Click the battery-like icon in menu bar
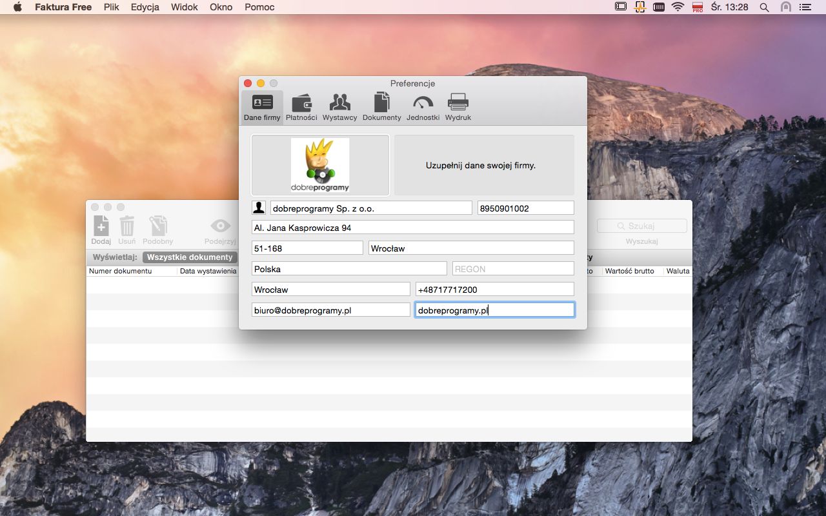The width and height of the screenshot is (826, 516). 659,7
